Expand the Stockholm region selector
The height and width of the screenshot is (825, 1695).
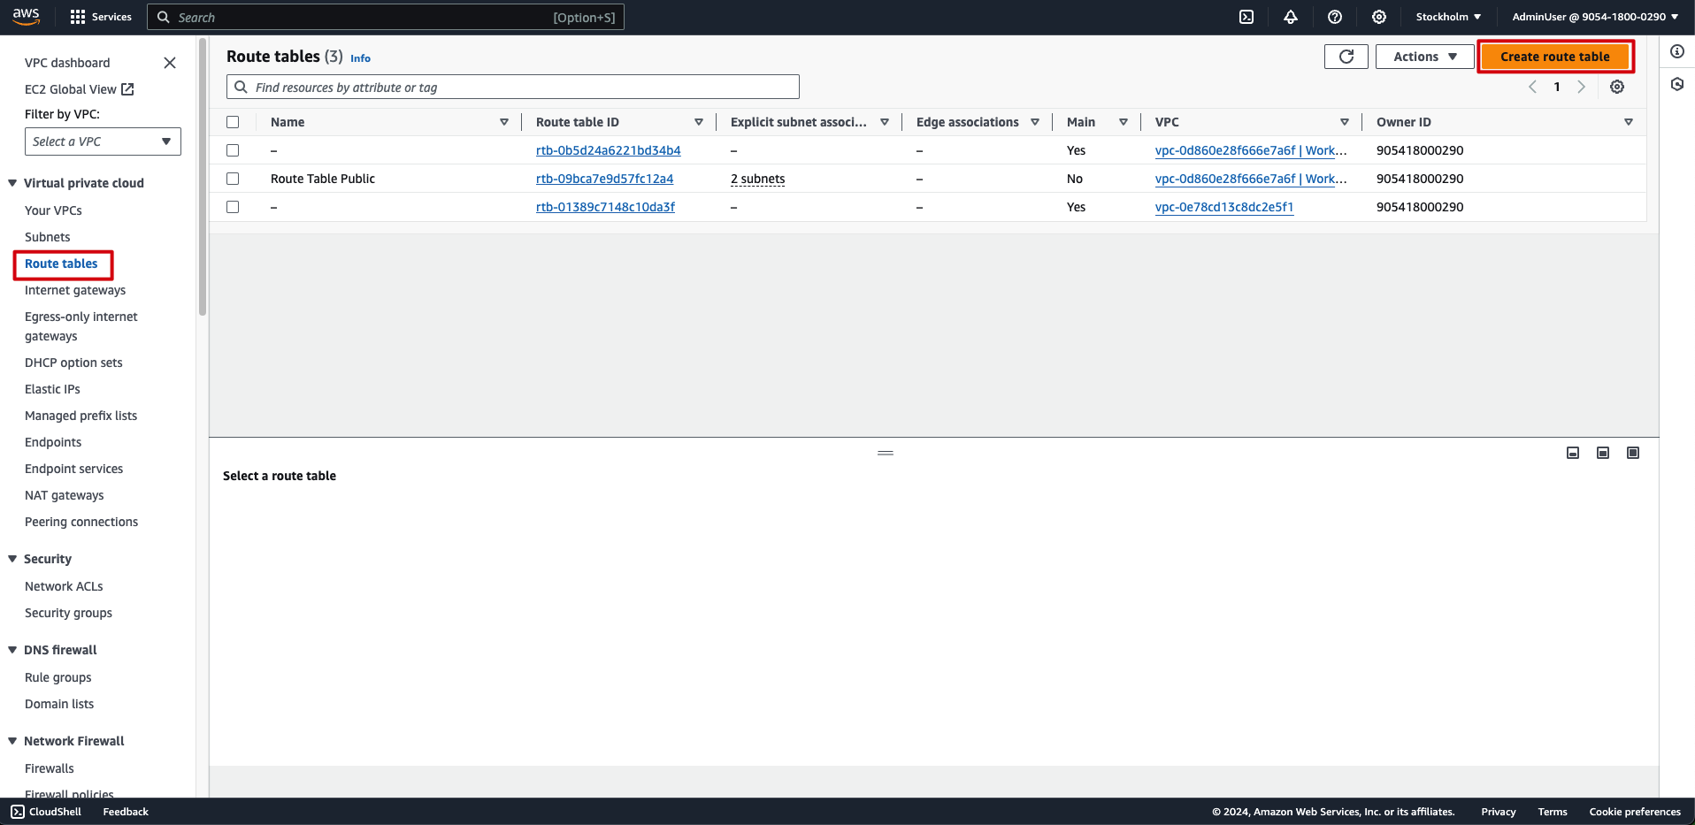coord(1448,17)
